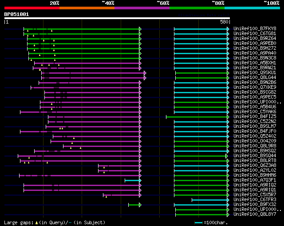Click the orange ~40% identity legend segment
284x226 pixels.
[87, 8]
